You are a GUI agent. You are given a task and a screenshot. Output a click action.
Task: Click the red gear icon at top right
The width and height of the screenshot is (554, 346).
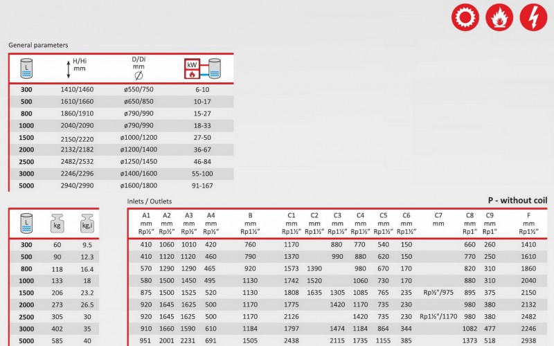(466, 16)
